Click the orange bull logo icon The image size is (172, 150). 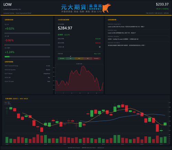(x=107, y=8)
